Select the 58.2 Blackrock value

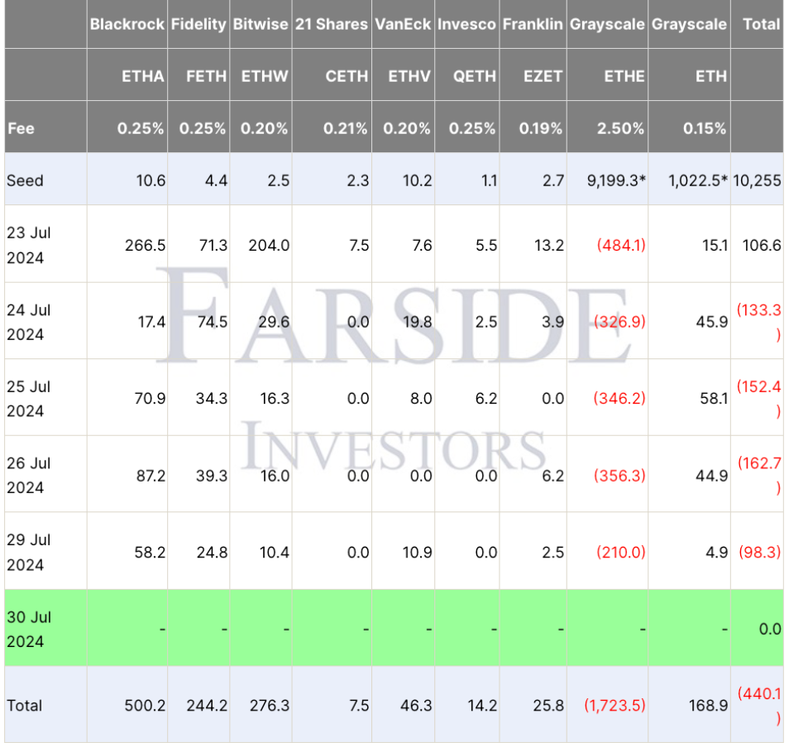click(150, 552)
